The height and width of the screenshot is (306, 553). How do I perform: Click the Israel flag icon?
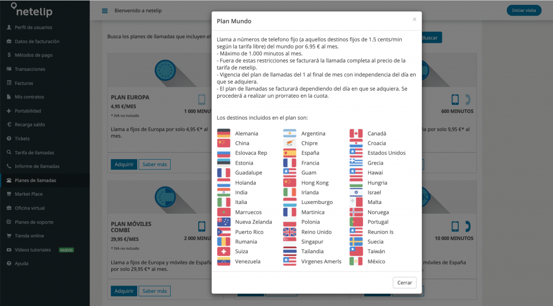[x=356, y=192]
